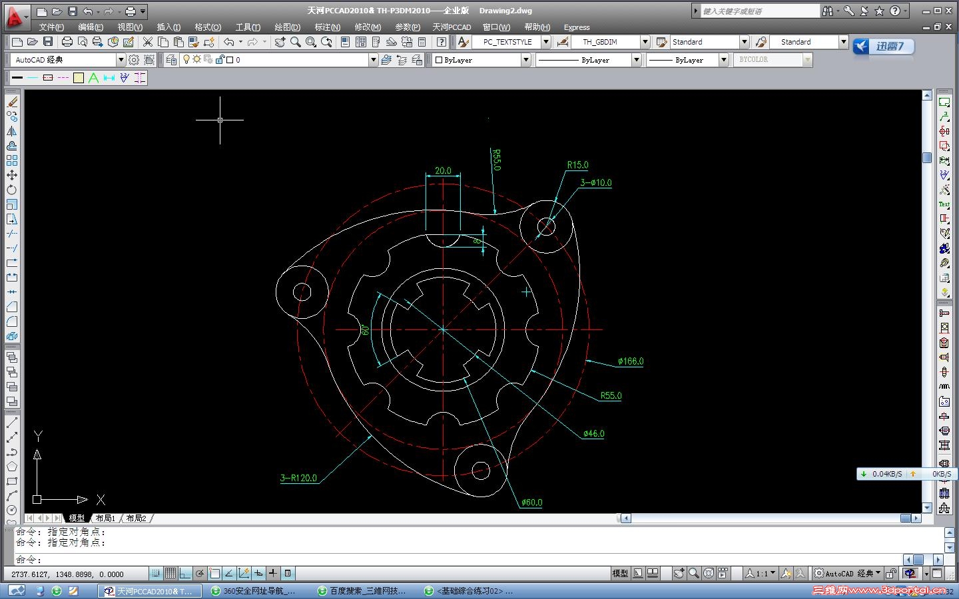
Task: Click the keyword search input field
Action: tap(760, 11)
